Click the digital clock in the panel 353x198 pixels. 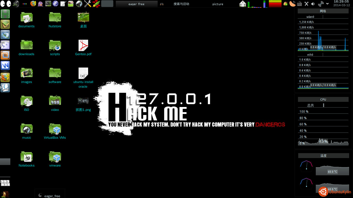[x=341, y=3]
